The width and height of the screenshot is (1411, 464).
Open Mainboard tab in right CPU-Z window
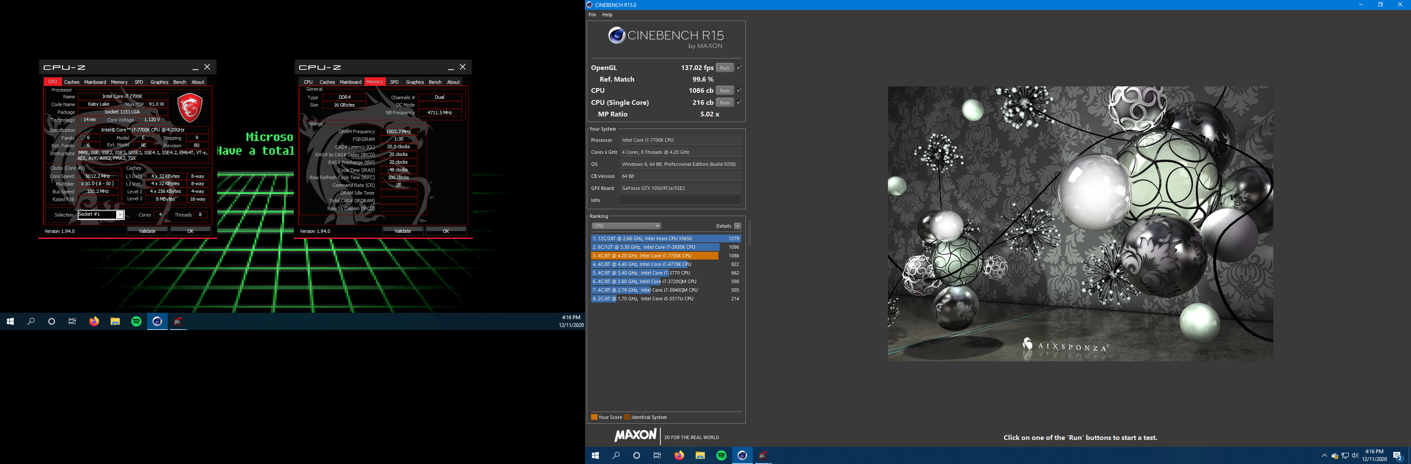point(351,82)
